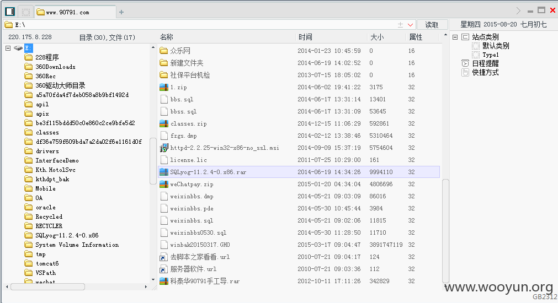Select the fzgs.dmp file
Viewport: 558px width, 303px height.
tap(183, 136)
